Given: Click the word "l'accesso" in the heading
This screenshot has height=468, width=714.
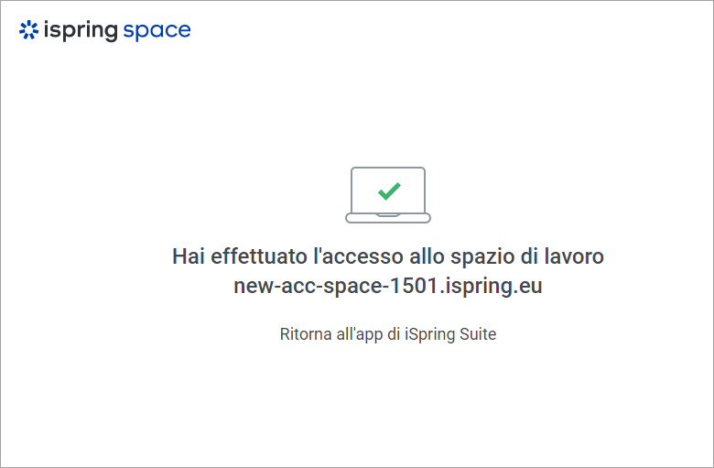Looking at the screenshot, I should click(x=350, y=256).
